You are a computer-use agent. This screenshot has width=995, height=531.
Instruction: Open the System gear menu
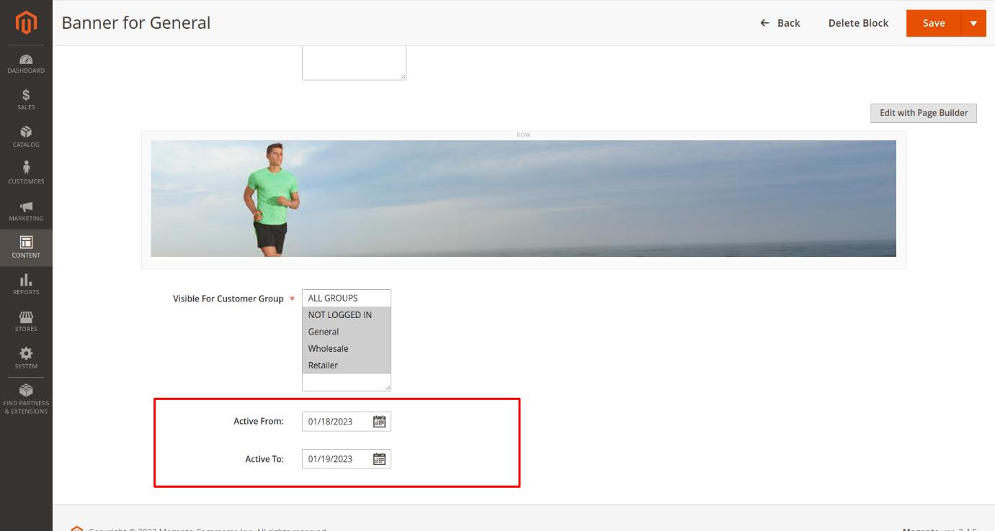tap(26, 358)
